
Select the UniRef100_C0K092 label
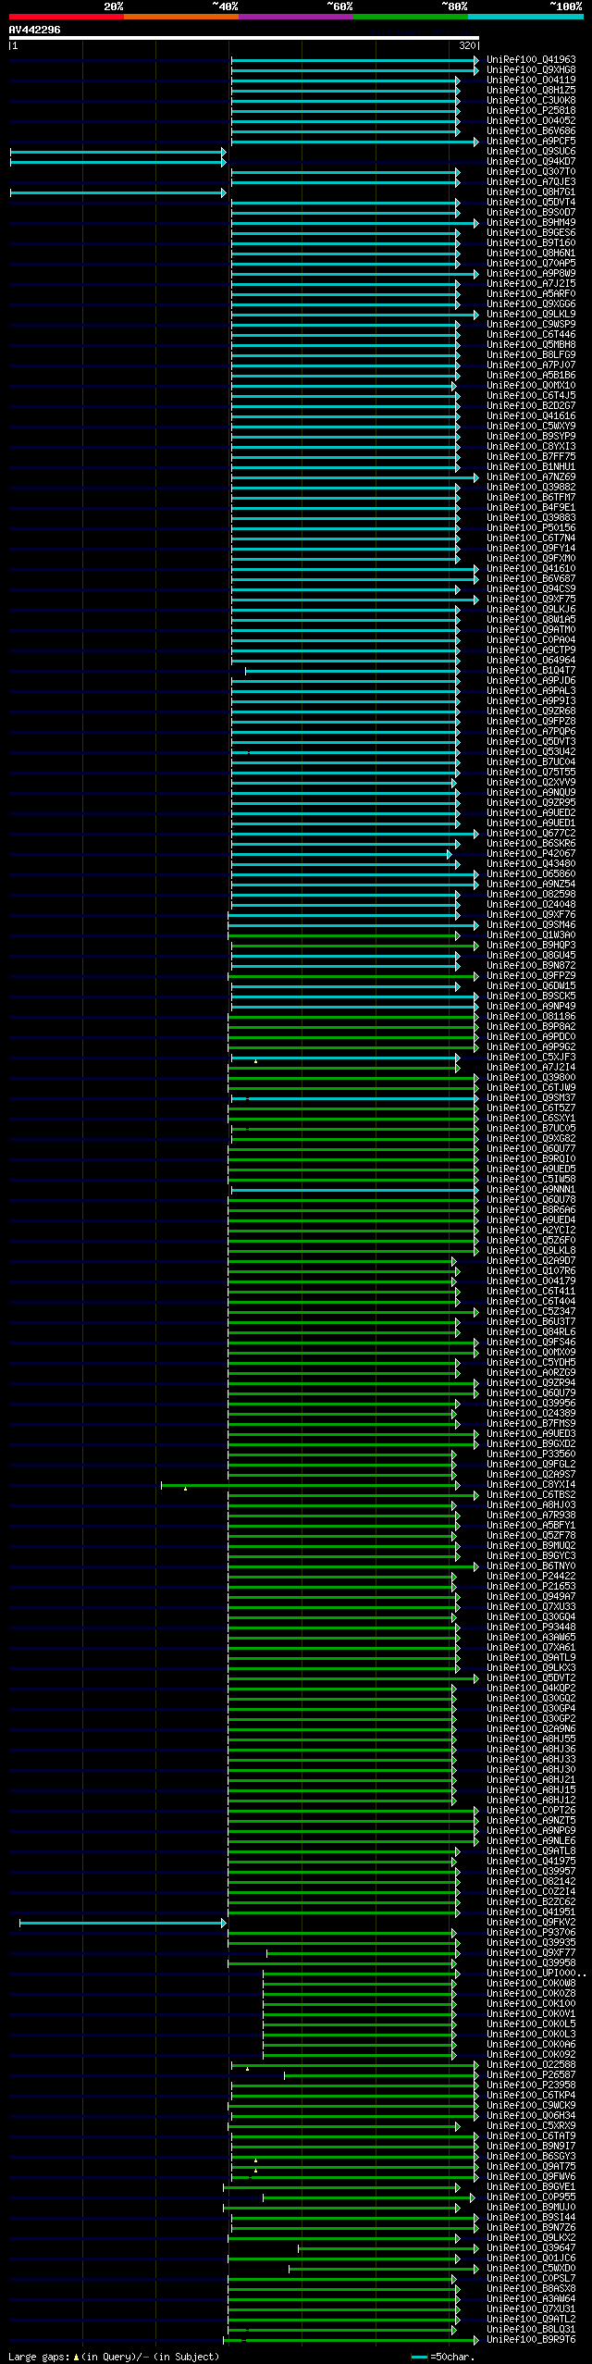click(531, 2055)
